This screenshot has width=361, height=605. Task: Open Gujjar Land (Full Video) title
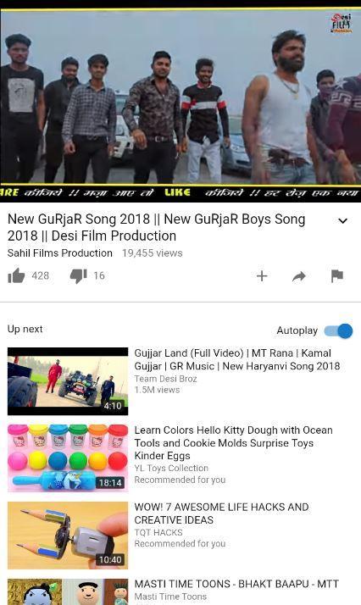click(x=236, y=359)
